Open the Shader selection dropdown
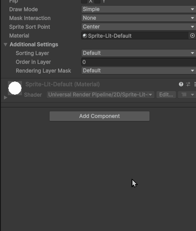The height and width of the screenshot is (231, 196). 101,95
